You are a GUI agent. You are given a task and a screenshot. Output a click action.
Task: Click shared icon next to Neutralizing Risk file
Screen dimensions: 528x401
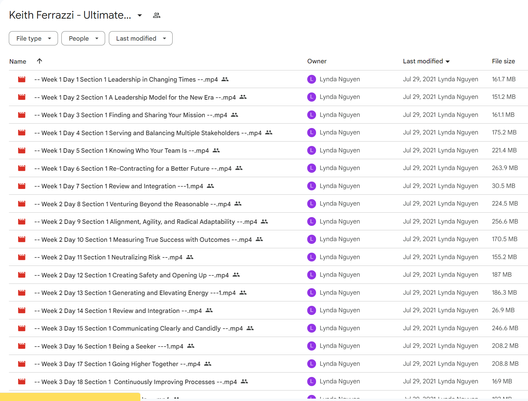coord(190,257)
